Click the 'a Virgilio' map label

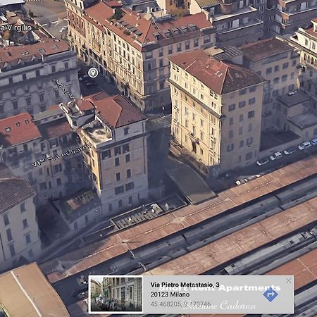click(x=15, y=28)
